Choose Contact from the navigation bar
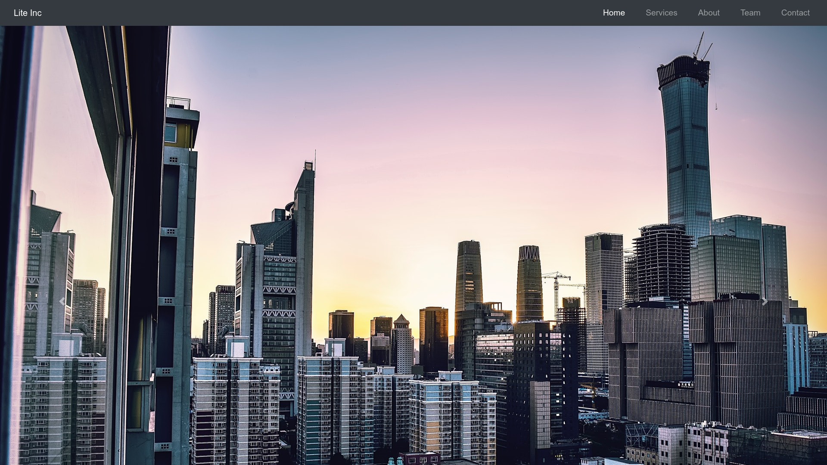The image size is (827, 465). tap(795, 13)
